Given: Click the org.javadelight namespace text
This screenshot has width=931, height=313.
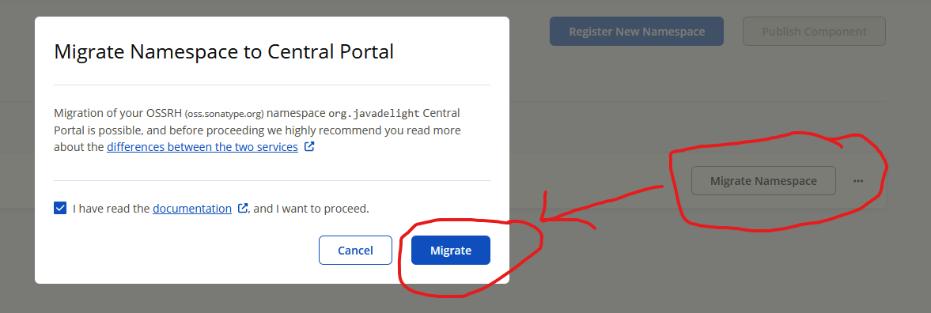Looking at the screenshot, I should (374, 113).
